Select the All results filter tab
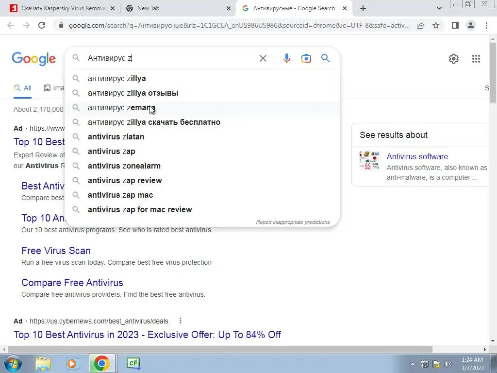The image size is (497, 373). (22, 88)
